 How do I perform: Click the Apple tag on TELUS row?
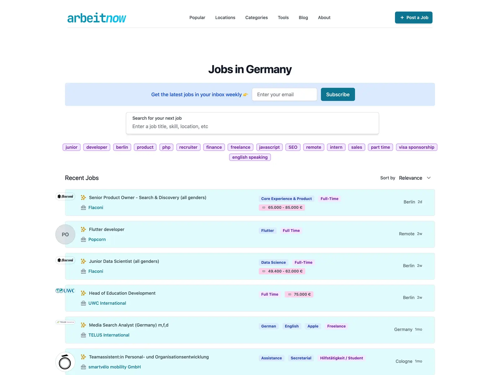coord(313,326)
